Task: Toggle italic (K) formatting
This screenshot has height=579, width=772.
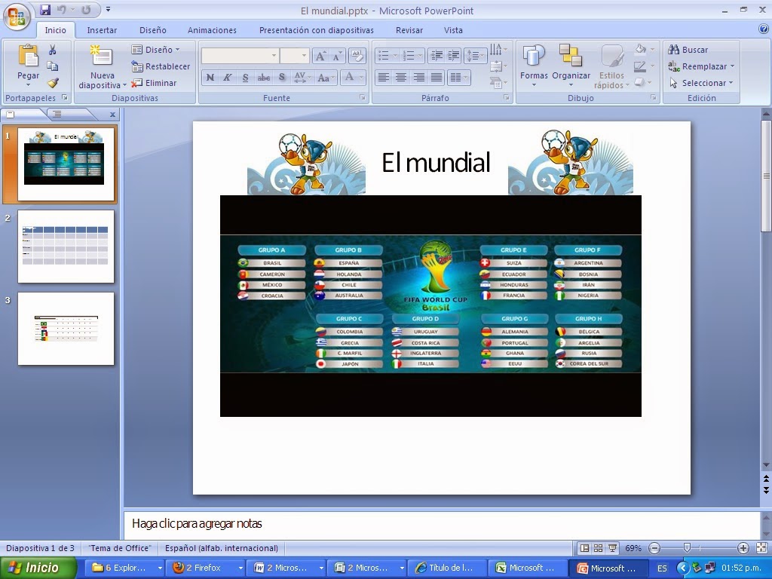Action: [x=227, y=78]
